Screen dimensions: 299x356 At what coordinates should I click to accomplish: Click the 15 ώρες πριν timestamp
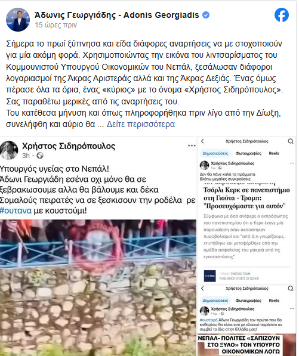[56, 25]
